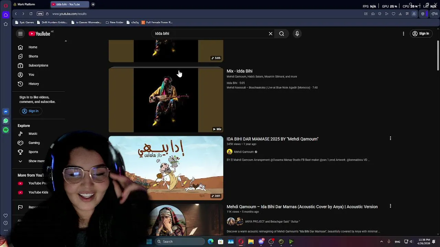Click the heart bookmark icon in toolbar
The width and height of the screenshot is (440, 247).
pyautogui.click(x=394, y=14)
